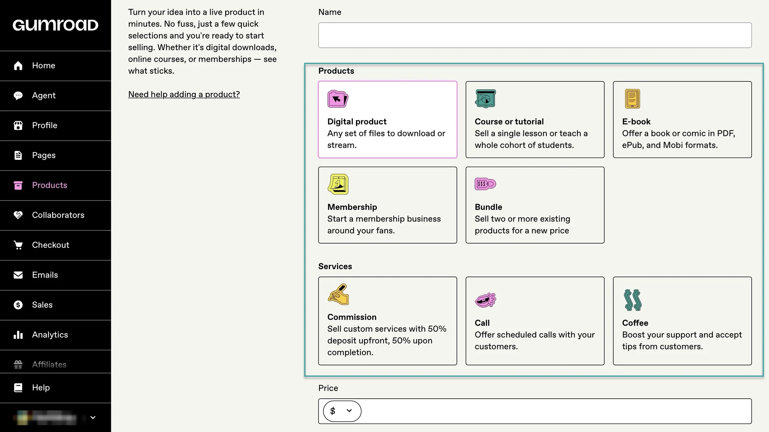The width and height of the screenshot is (769, 432).
Task: Open Help in the sidebar
Action: click(x=55, y=388)
